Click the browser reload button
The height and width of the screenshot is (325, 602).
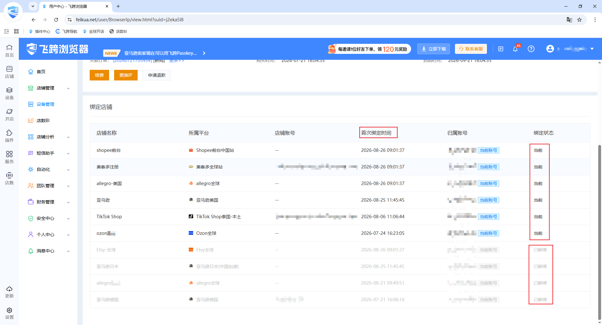56,20
